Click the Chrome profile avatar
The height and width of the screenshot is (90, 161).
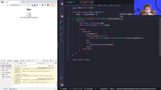pyautogui.click(x=48, y=5)
